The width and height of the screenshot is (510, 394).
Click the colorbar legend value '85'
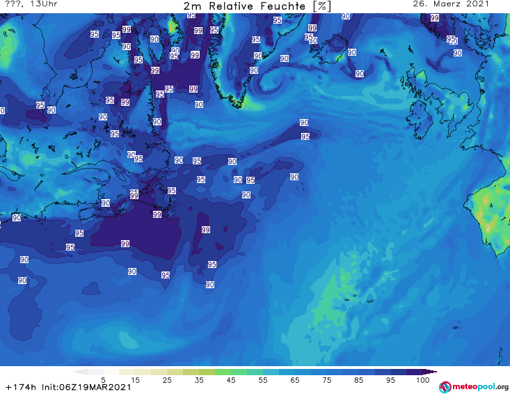pos(359,380)
